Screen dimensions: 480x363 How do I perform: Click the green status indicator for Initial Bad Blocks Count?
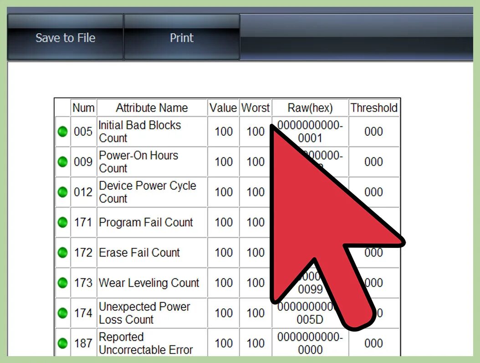point(62,131)
